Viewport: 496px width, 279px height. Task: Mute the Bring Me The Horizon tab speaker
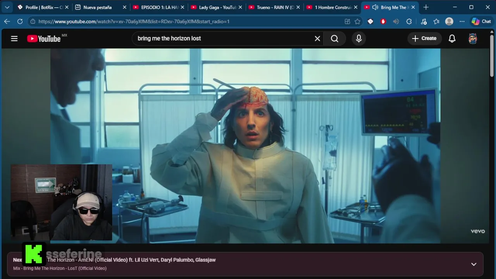[375, 7]
